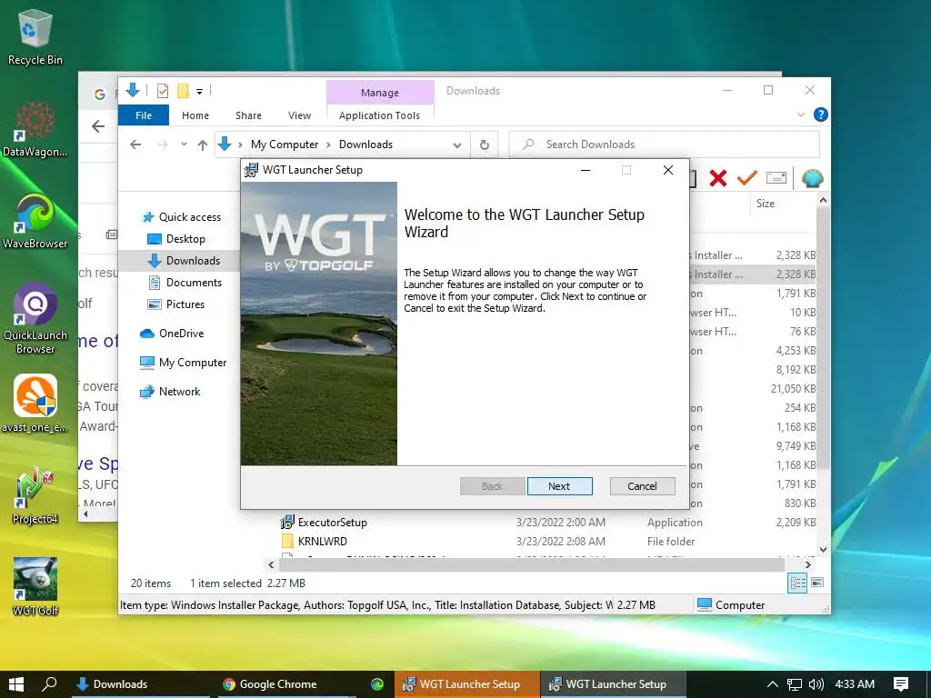Click Chrome window back arrow

pos(98,125)
